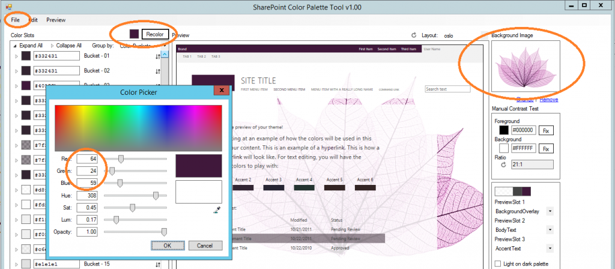Close the Color Picker dialog with the red X
This screenshot has width=615, height=269.
coord(222,91)
